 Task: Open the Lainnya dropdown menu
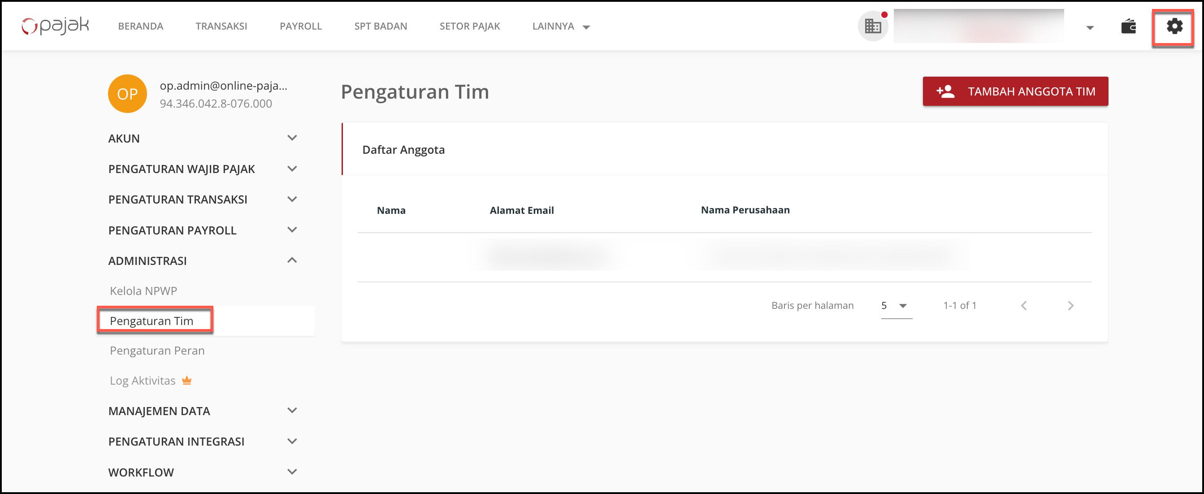click(x=560, y=26)
